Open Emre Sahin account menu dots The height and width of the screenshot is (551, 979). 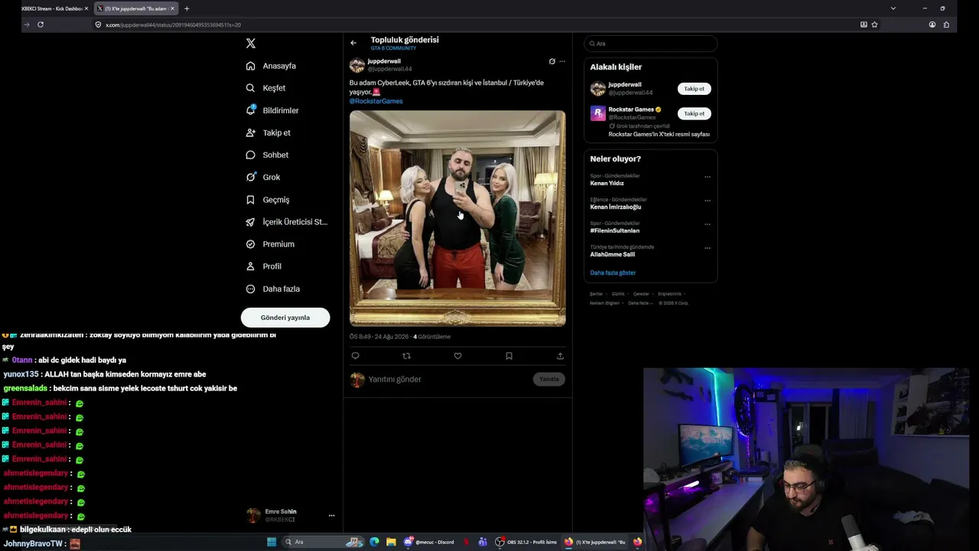click(331, 516)
